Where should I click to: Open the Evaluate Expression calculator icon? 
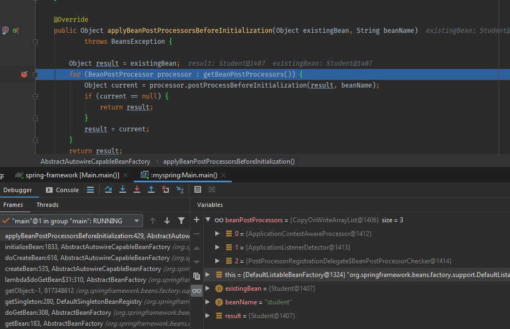coord(197,189)
